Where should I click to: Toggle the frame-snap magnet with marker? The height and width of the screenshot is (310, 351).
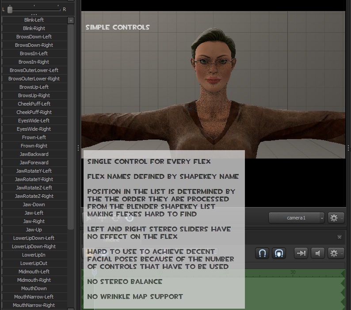(x=279, y=253)
